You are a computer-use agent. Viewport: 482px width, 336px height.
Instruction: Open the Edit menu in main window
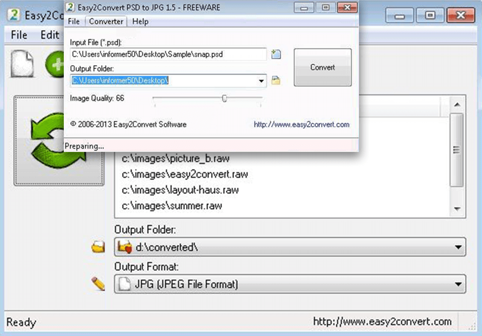[x=49, y=35]
